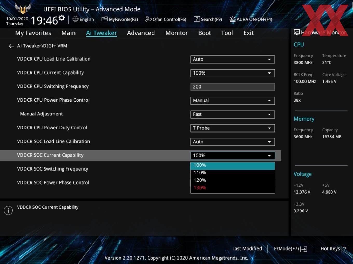Image resolution: width=353 pixels, height=264 pixels.
Task: Choose the red 130% option
Action: coord(233,188)
